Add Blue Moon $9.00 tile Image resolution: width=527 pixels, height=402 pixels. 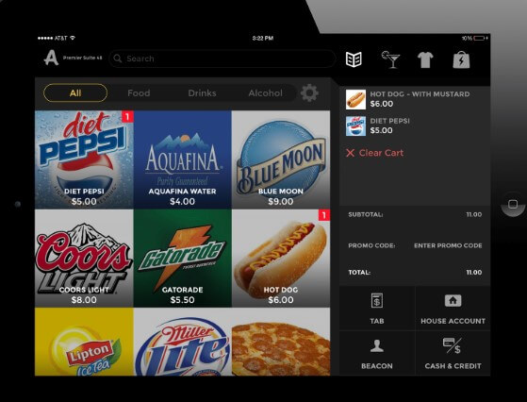tap(281, 159)
